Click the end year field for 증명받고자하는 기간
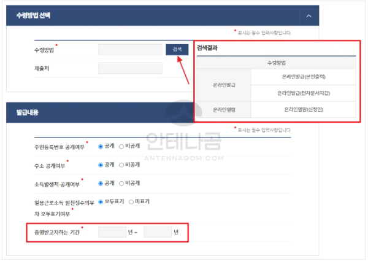Image resolution: width=368 pixels, height=264 pixels. tap(157, 233)
